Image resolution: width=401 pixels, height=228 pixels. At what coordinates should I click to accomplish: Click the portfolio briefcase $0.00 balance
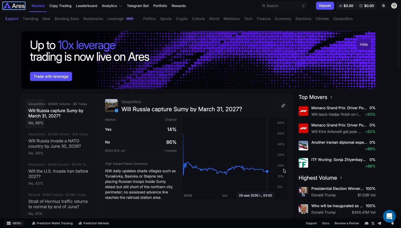point(346,6)
